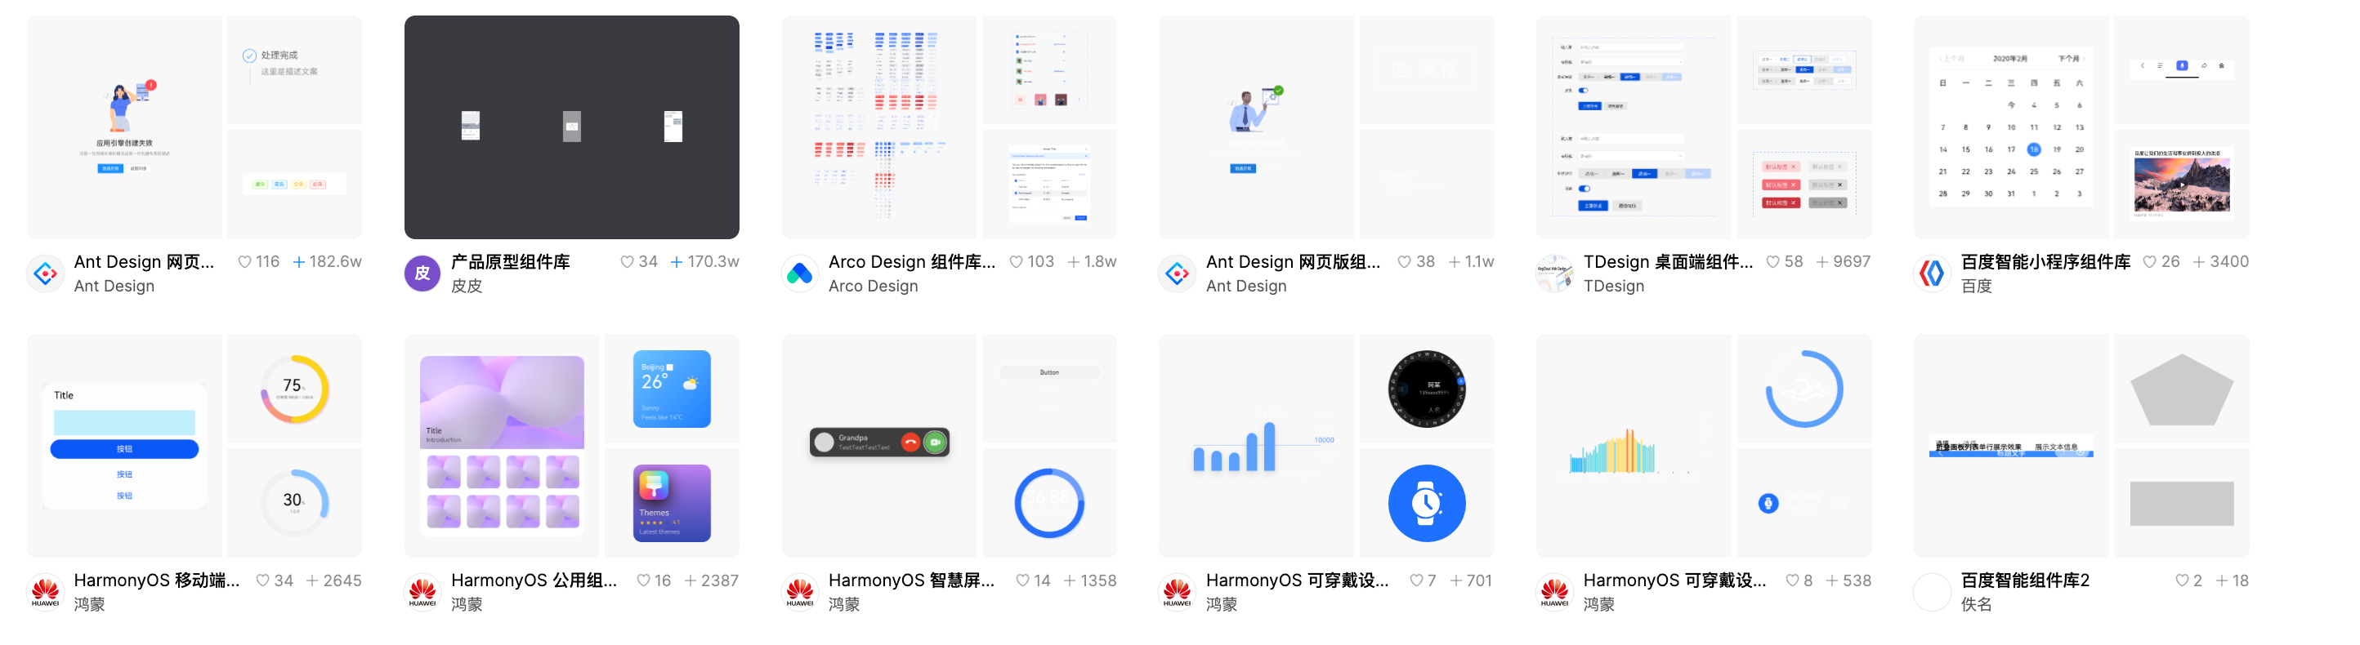Click the heart icon beside 16 likes
Screen dimensions: 2360x645
point(643,580)
